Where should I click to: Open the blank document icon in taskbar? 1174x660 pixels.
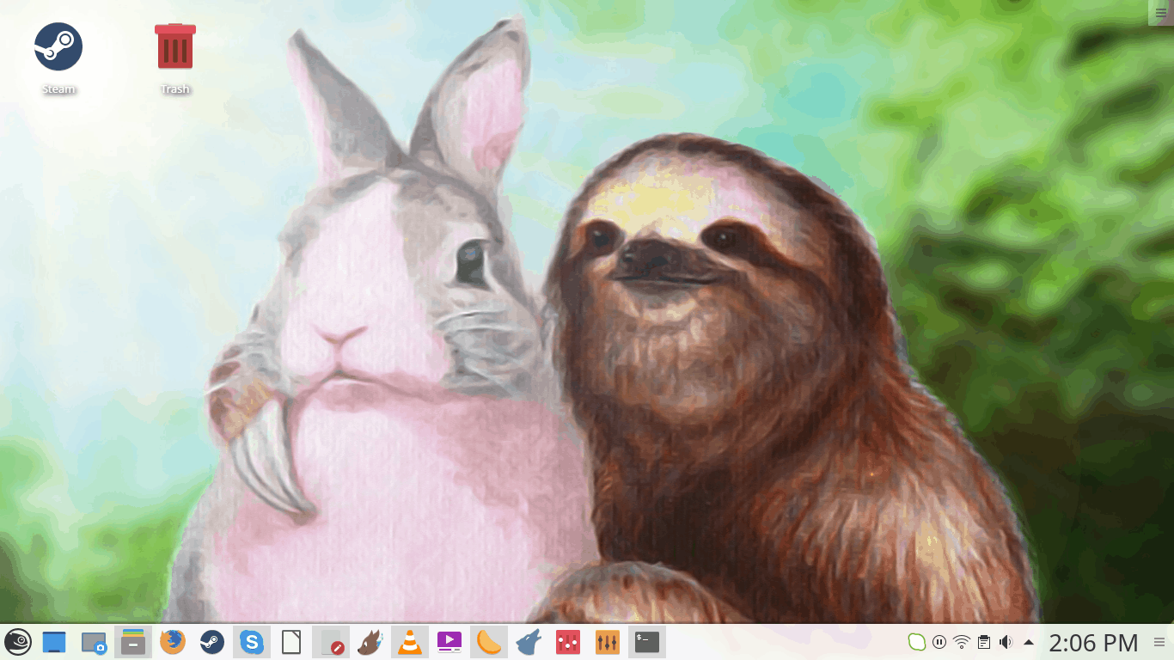(291, 642)
